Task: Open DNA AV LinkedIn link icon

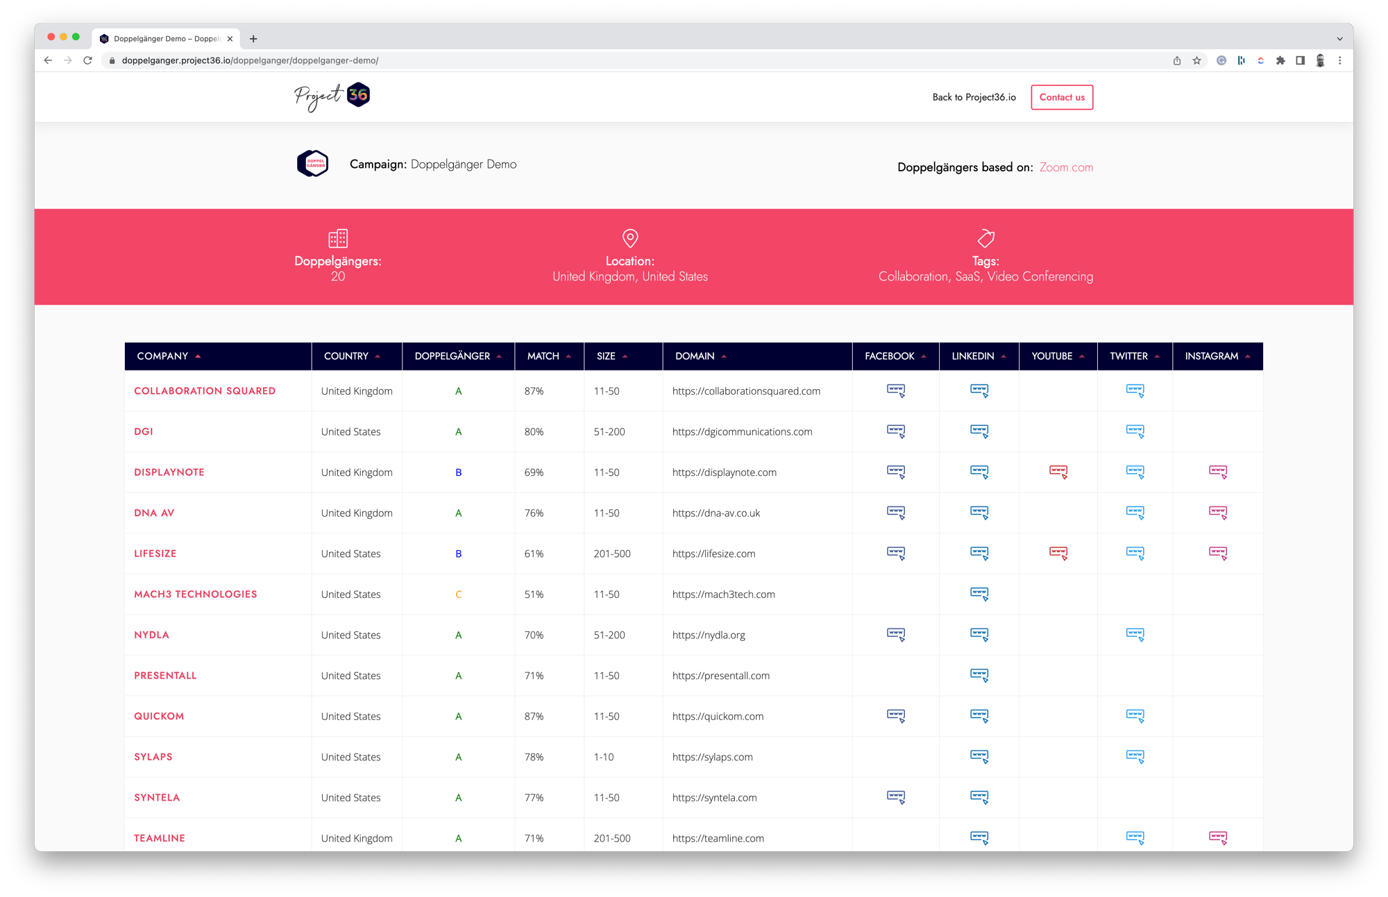Action: 979,513
